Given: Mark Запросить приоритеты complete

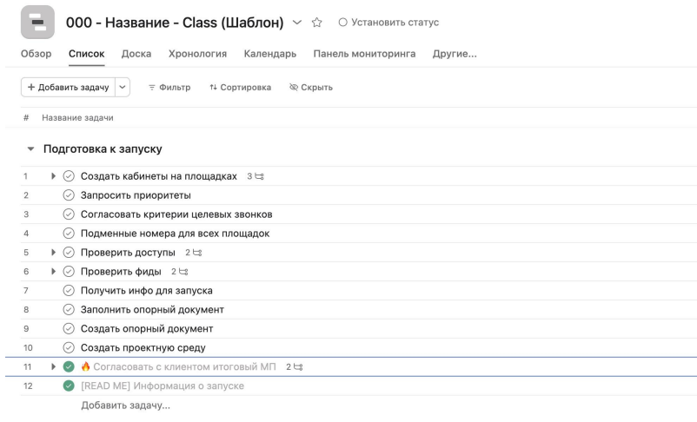Looking at the screenshot, I should (x=69, y=195).
